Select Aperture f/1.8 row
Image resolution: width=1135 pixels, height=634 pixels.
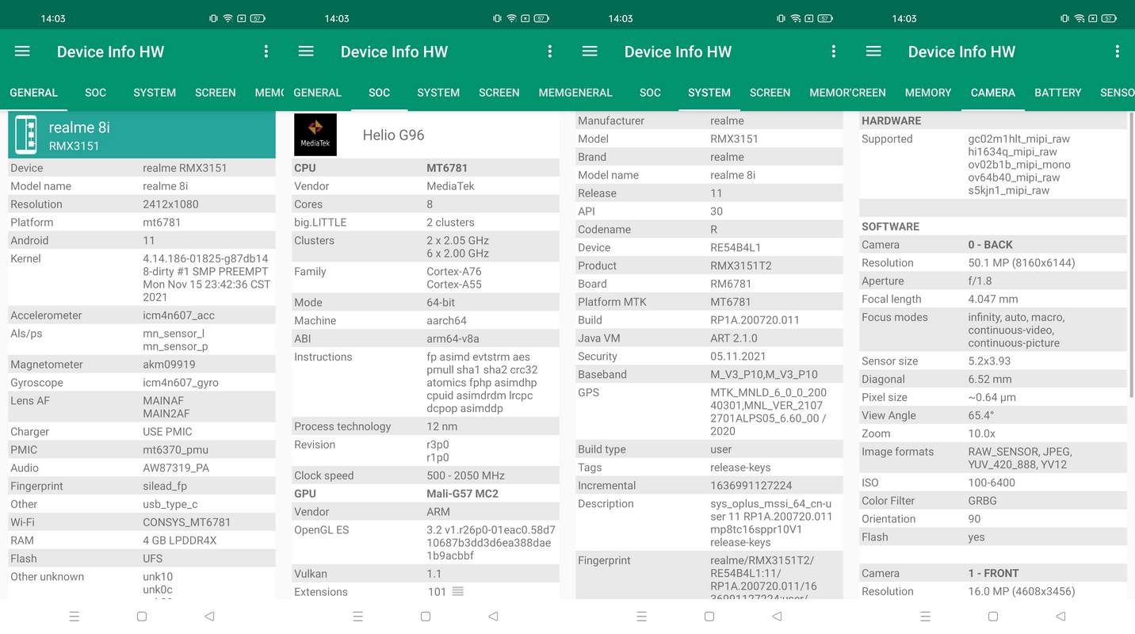pos(993,281)
